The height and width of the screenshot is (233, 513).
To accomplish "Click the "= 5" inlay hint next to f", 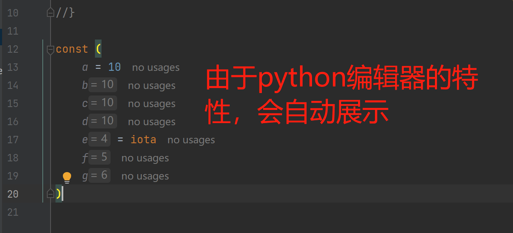I will coord(99,157).
